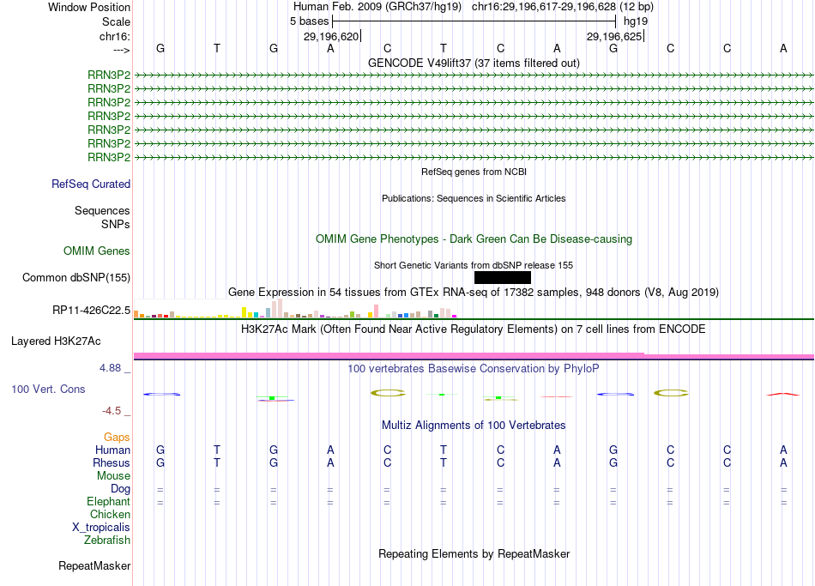The height and width of the screenshot is (586, 815).
Task: Open the GTEx expression bar chart
Action: click(x=295, y=308)
